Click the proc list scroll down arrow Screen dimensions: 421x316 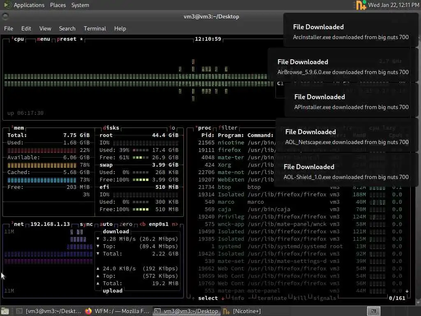(x=407, y=291)
